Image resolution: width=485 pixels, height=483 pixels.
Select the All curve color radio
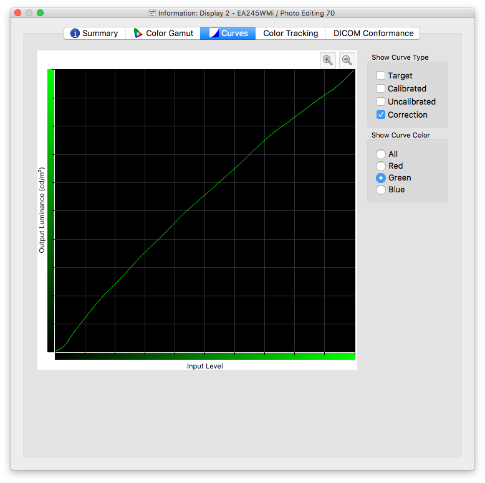[381, 154]
